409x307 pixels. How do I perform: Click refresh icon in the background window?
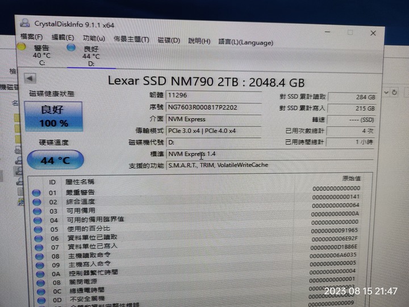point(394,92)
